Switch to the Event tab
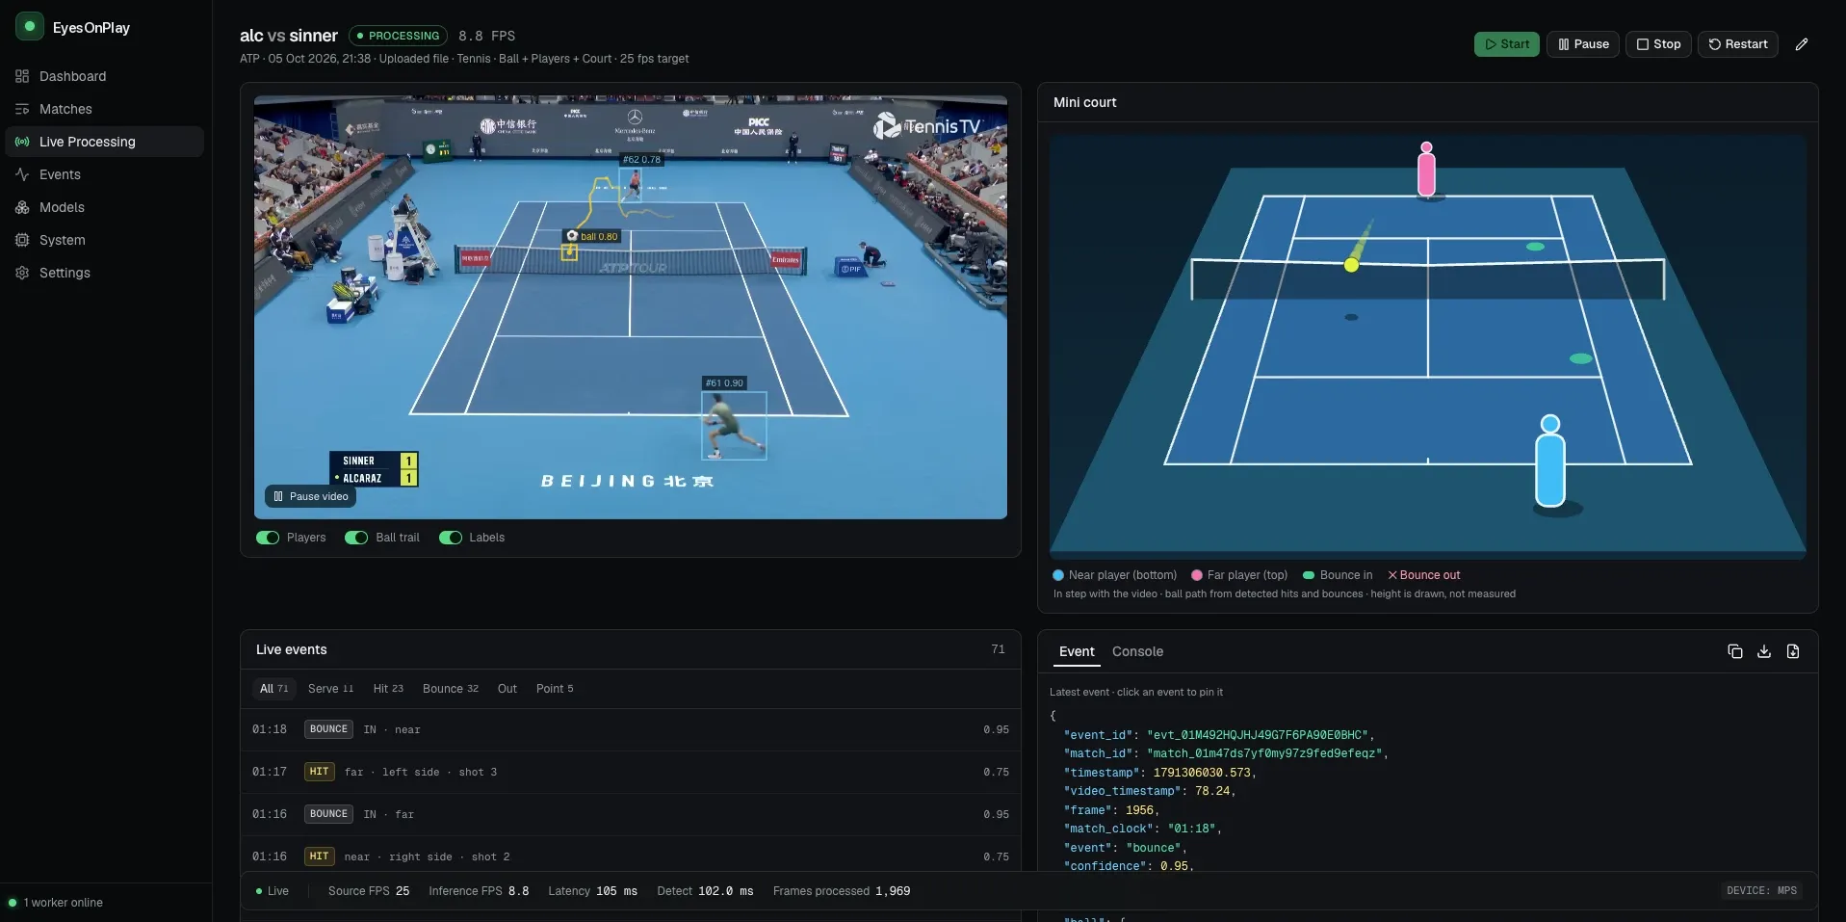 coord(1077,651)
